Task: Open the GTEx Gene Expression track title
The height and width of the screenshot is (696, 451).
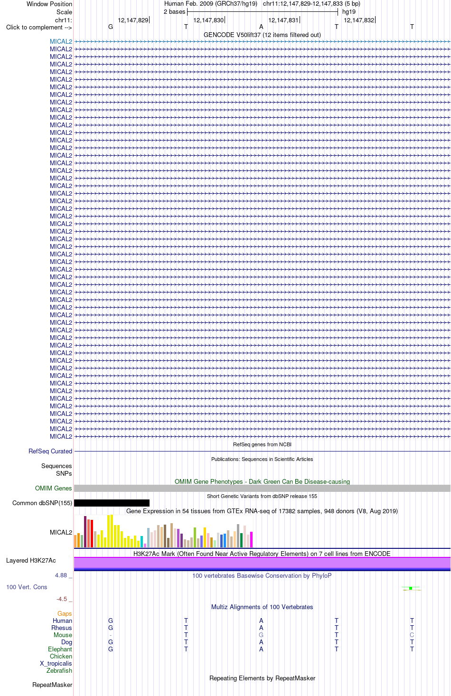Action: (262, 511)
